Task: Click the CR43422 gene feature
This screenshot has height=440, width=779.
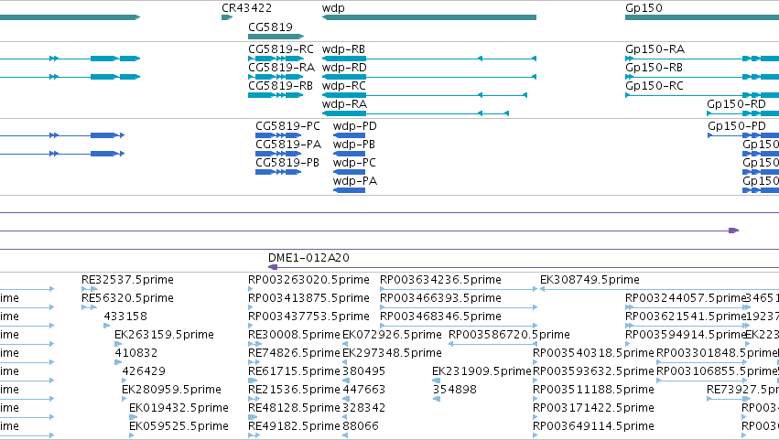Action: pyautogui.click(x=227, y=17)
